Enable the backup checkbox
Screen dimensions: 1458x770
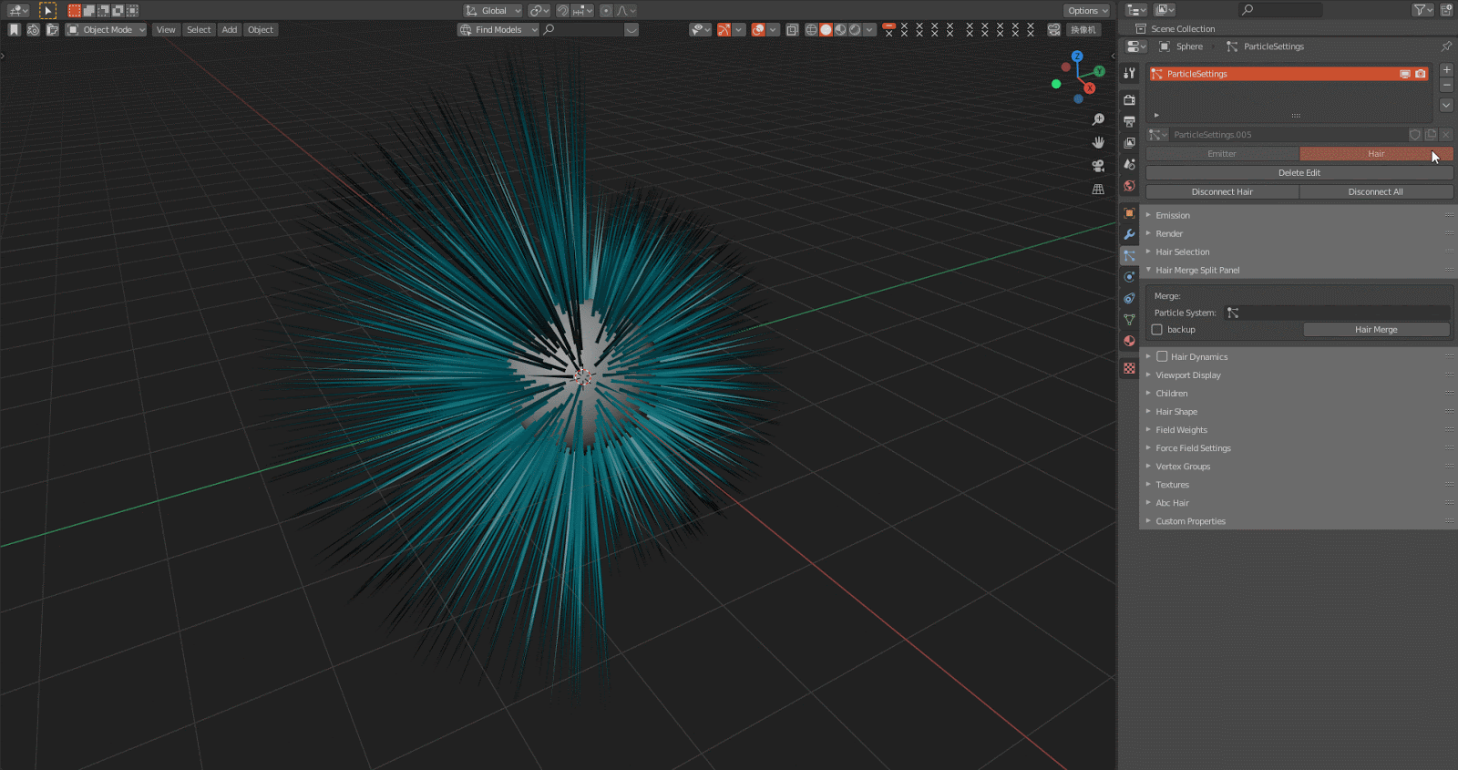coord(1157,330)
